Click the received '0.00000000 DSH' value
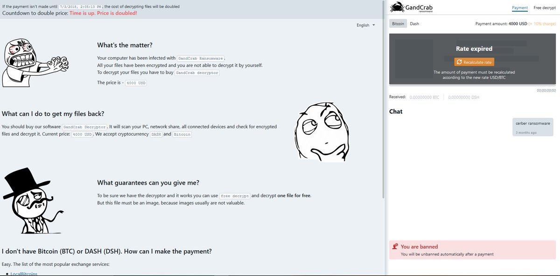This screenshot has height=276, width=560. click(x=463, y=97)
